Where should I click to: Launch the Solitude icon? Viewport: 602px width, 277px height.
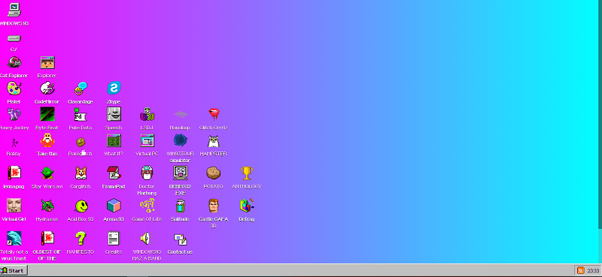point(180,206)
